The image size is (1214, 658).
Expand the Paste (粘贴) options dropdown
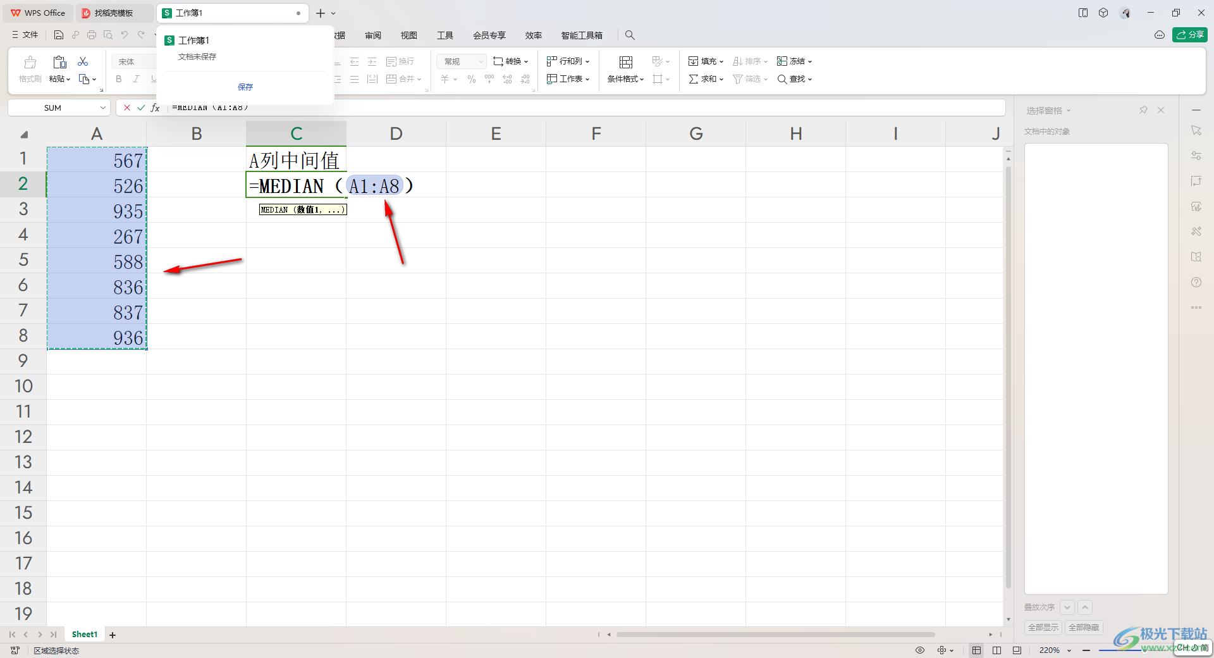click(x=60, y=79)
